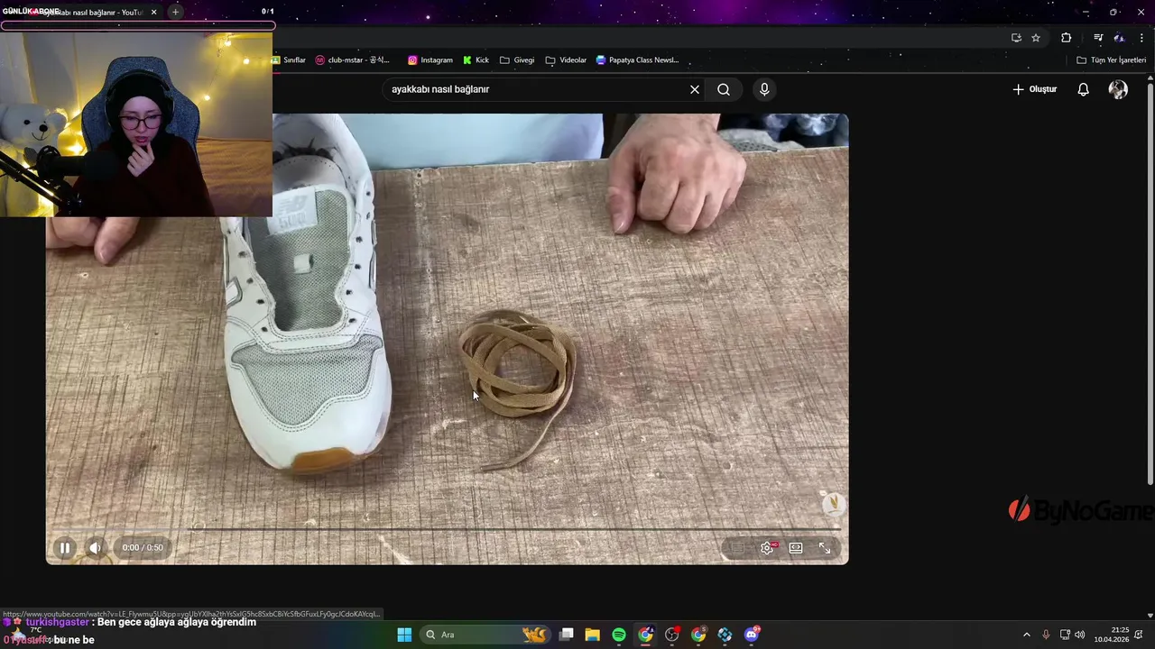Screen dimensions: 1155x649
Task: Open the YouTube account avatar menu
Action: pyautogui.click(x=1118, y=89)
